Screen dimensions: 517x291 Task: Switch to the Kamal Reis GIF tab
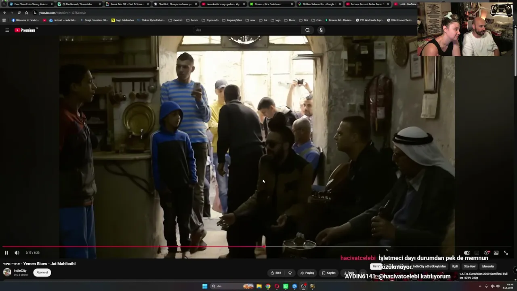[127, 4]
